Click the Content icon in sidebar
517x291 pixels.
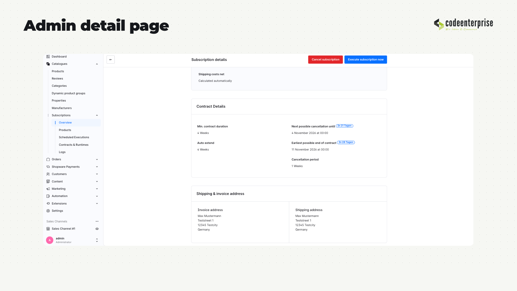(48, 181)
